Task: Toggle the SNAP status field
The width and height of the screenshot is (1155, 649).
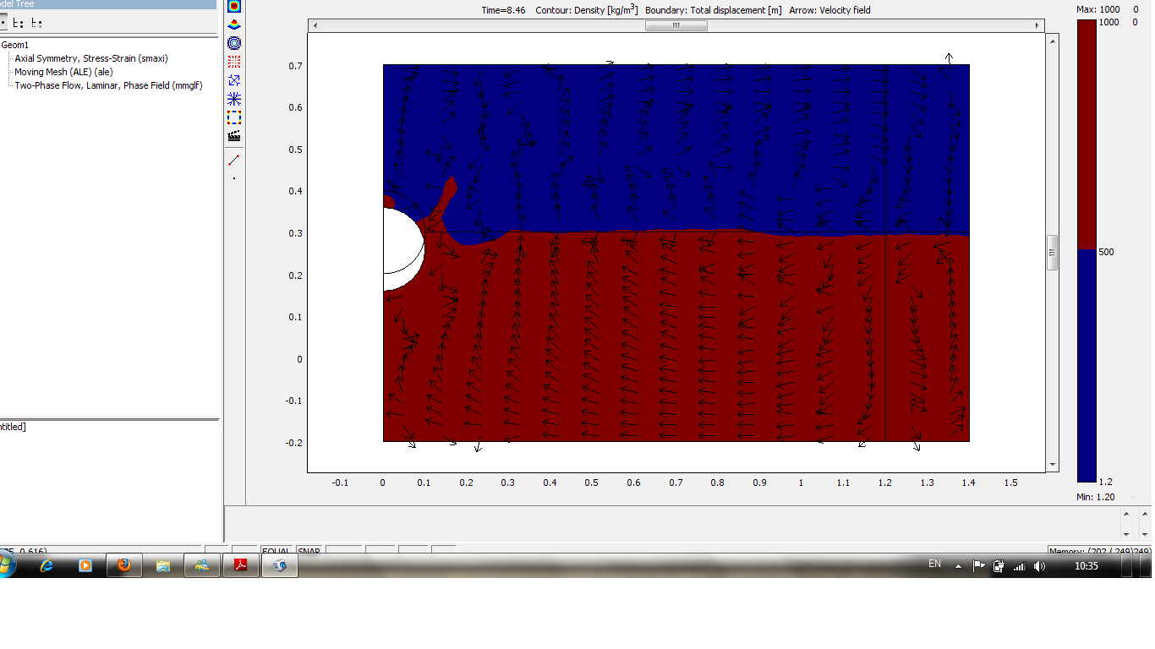Action: (309, 551)
